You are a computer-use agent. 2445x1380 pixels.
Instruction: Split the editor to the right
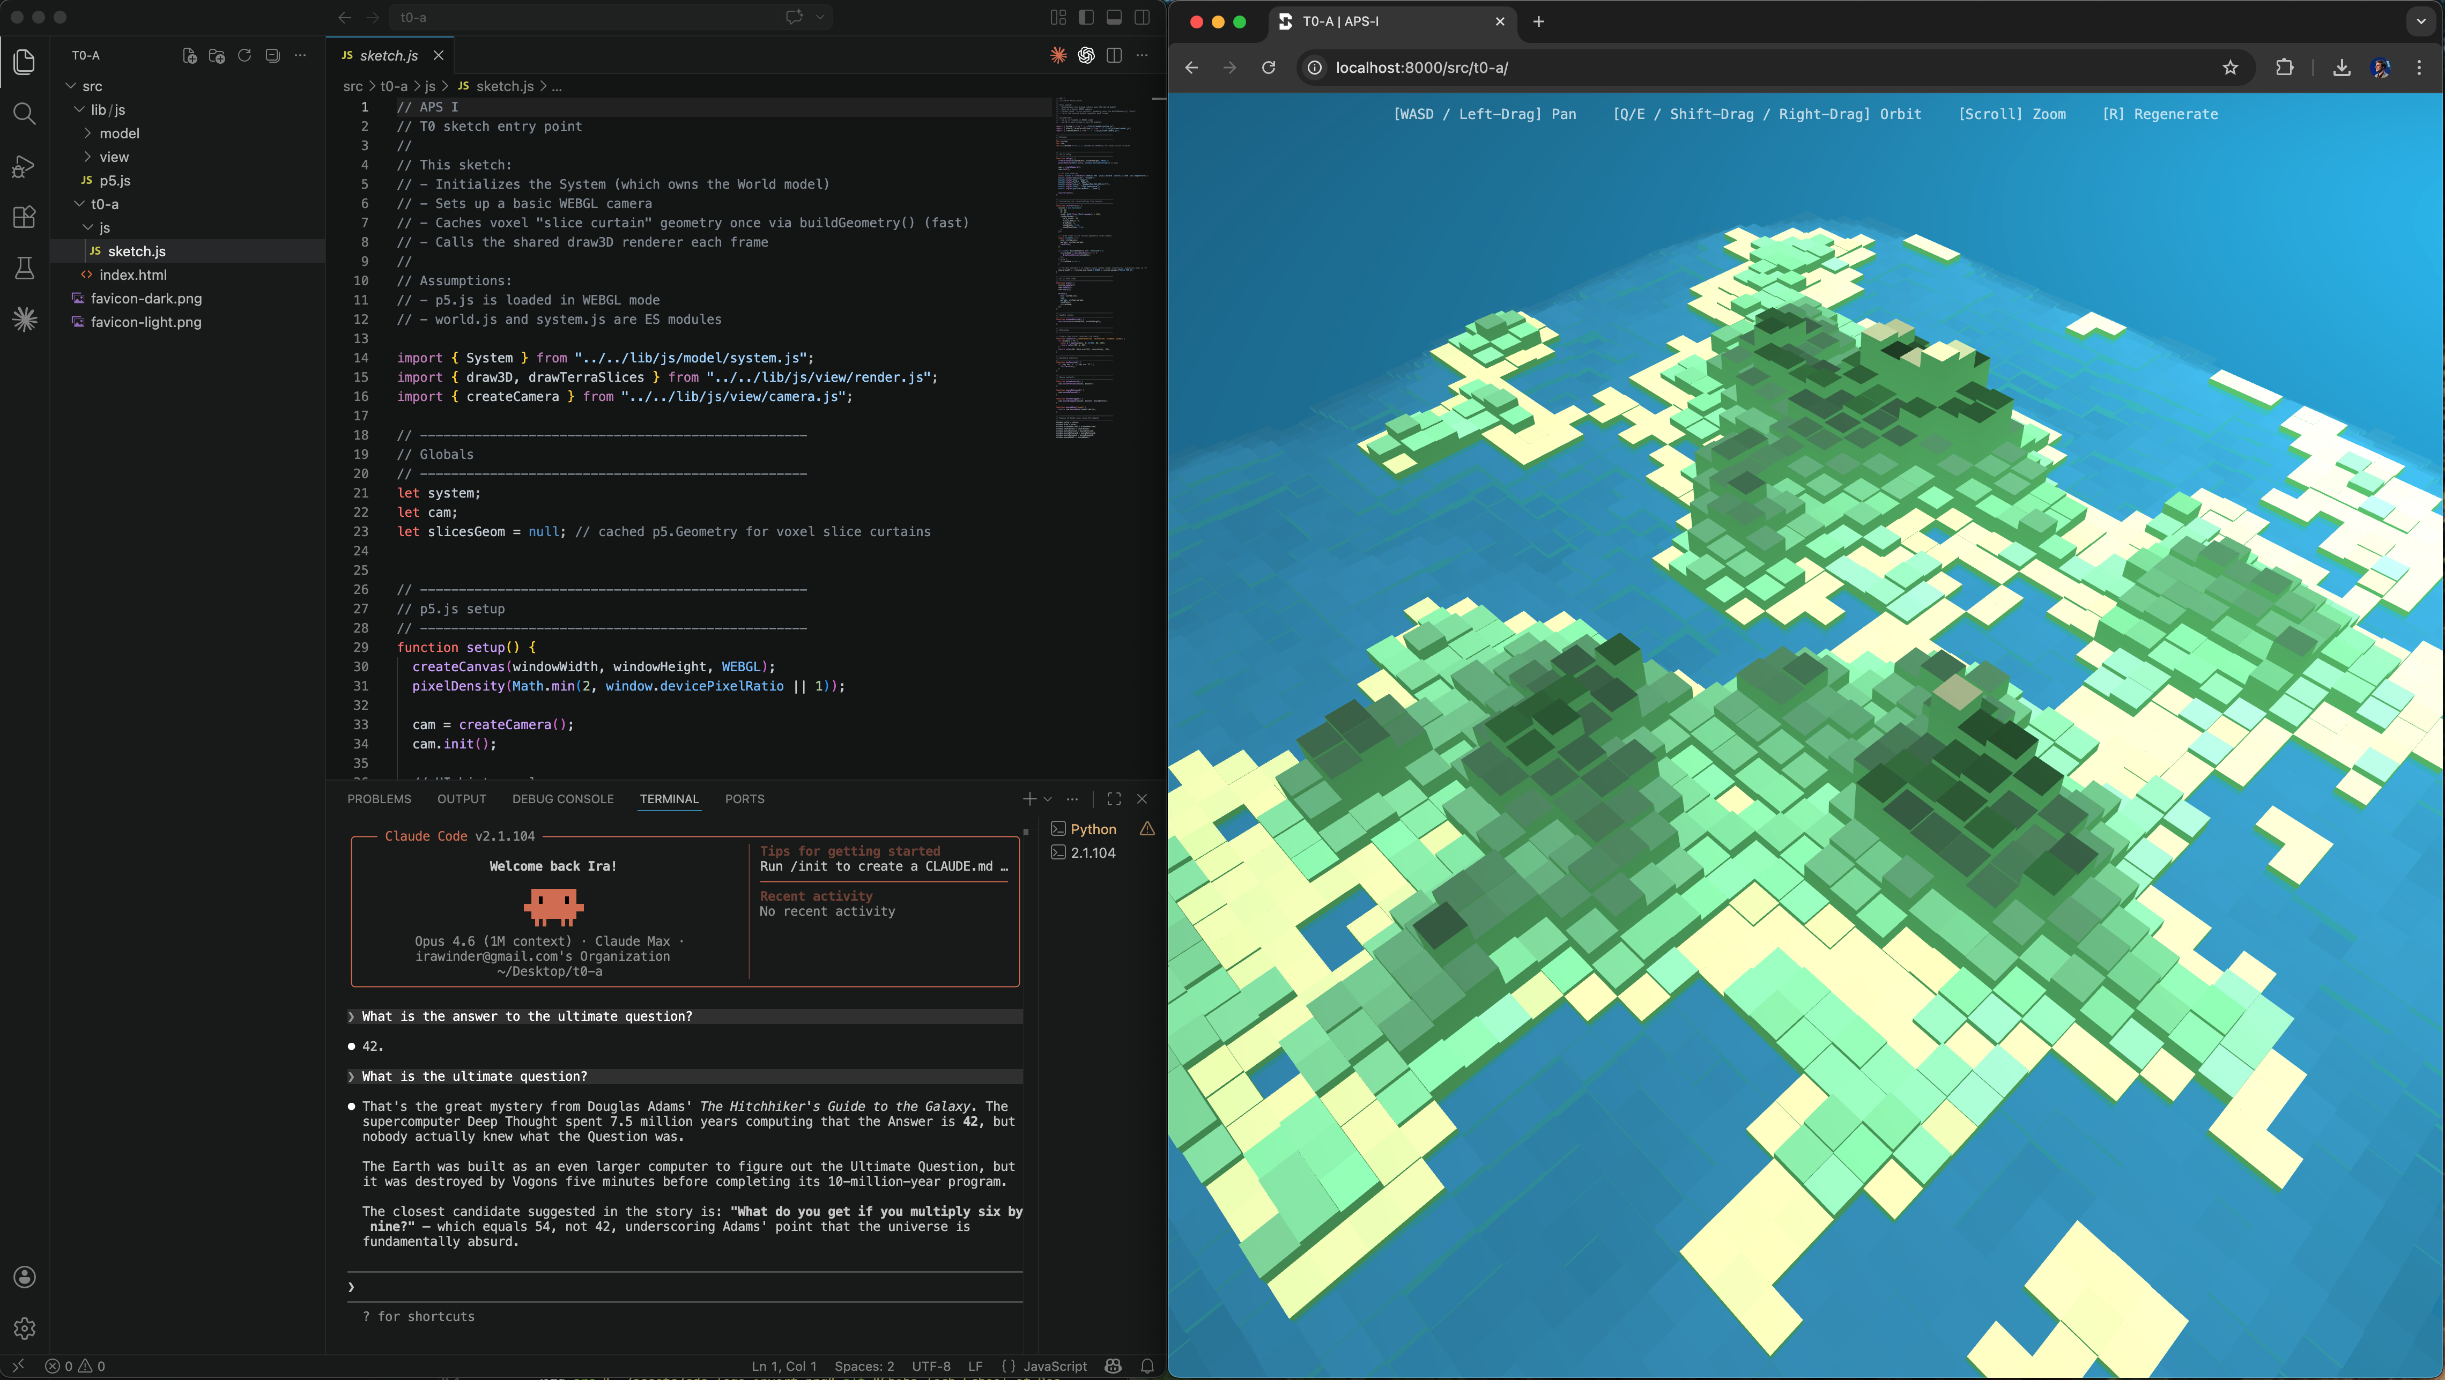coord(1114,55)
